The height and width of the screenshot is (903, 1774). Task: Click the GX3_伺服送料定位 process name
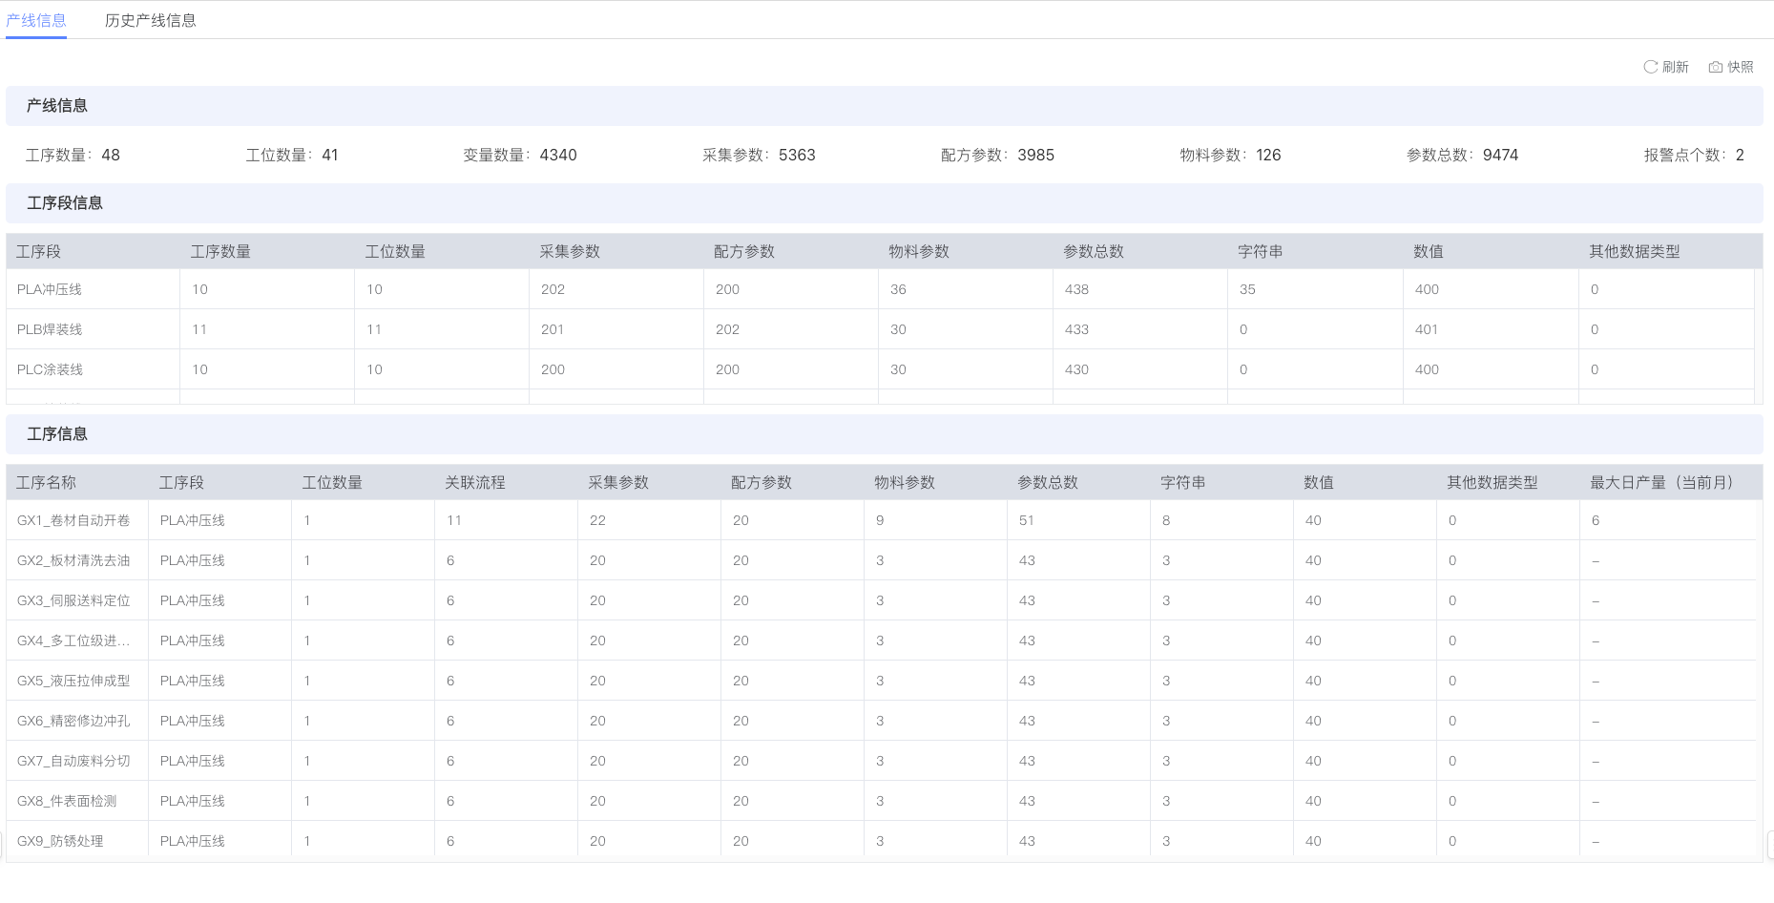[73, 600]
